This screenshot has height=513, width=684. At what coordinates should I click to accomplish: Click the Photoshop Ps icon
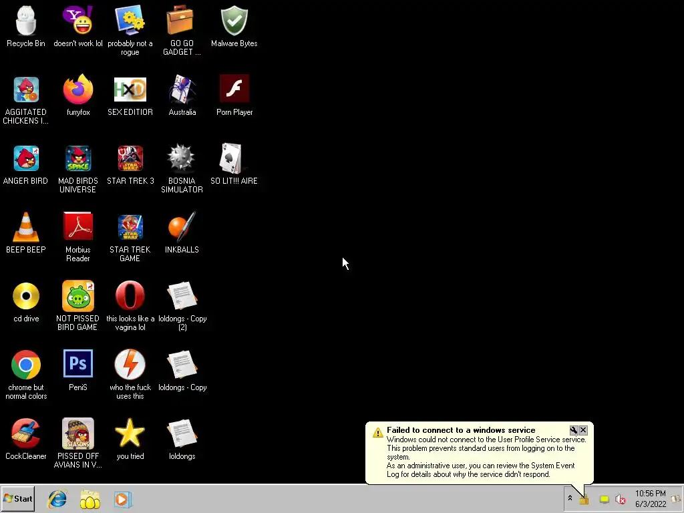tap(77, 363)
